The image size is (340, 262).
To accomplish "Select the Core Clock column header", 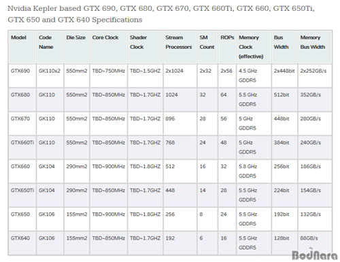I will pyautogui.click(x=105, y=37).
